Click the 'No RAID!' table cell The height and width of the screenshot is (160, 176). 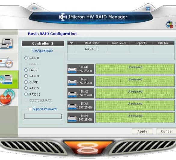click(91, 49)
